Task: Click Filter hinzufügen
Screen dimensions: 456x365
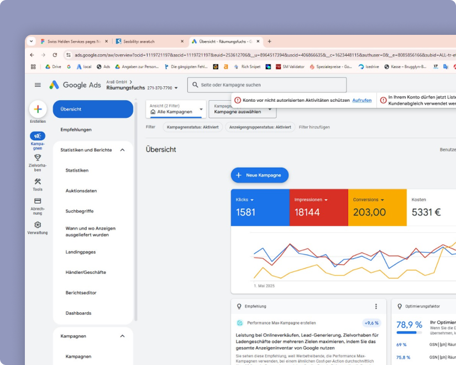Action: (x=314, y=127)
